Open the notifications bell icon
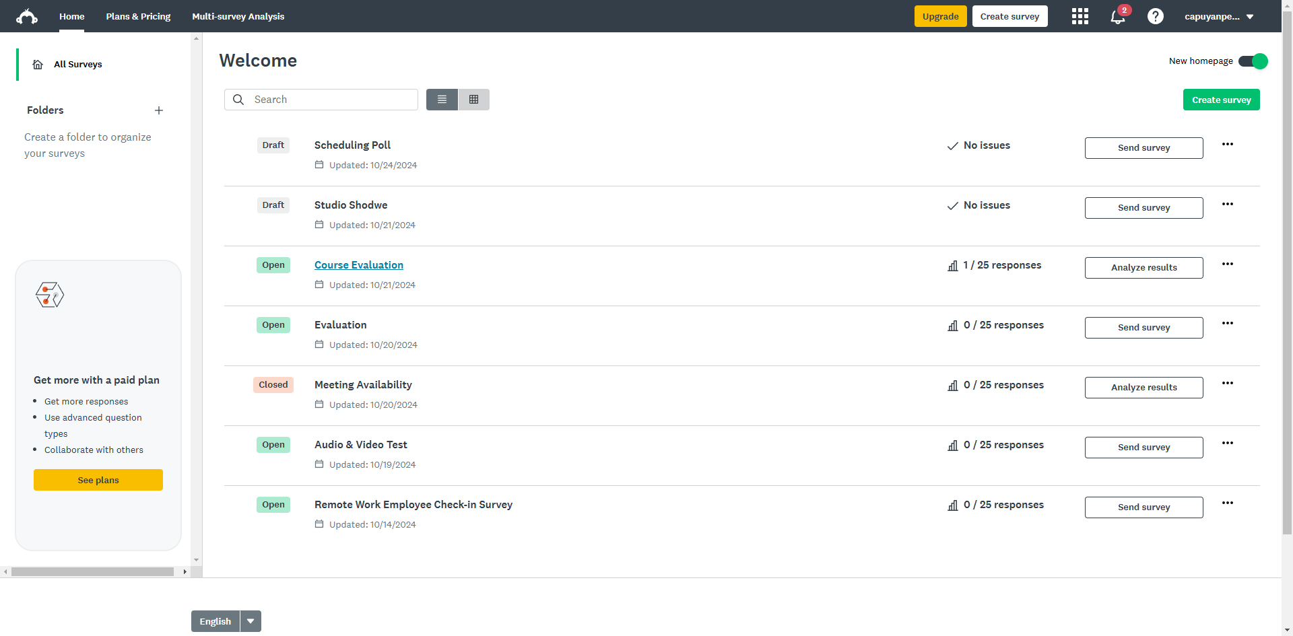 (1118, 17)
